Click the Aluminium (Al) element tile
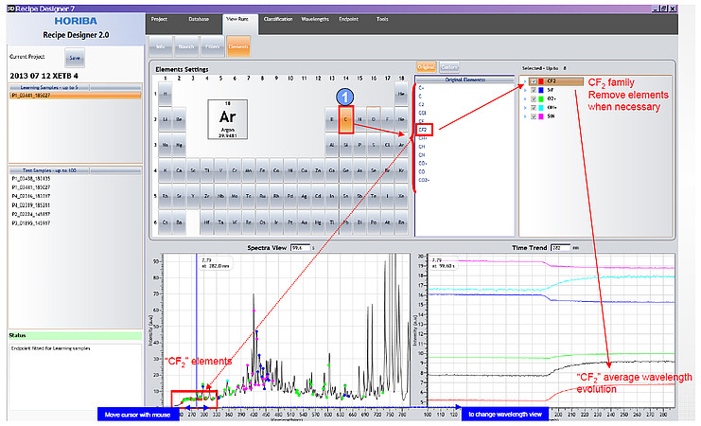The height and width of the screenshot is (426, 701). point(331,145)
